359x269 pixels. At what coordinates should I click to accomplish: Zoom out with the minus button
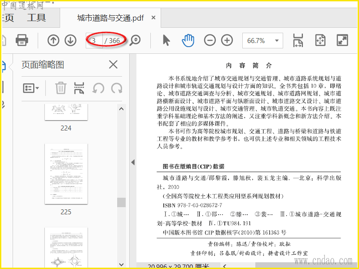[x=210, y=40]
